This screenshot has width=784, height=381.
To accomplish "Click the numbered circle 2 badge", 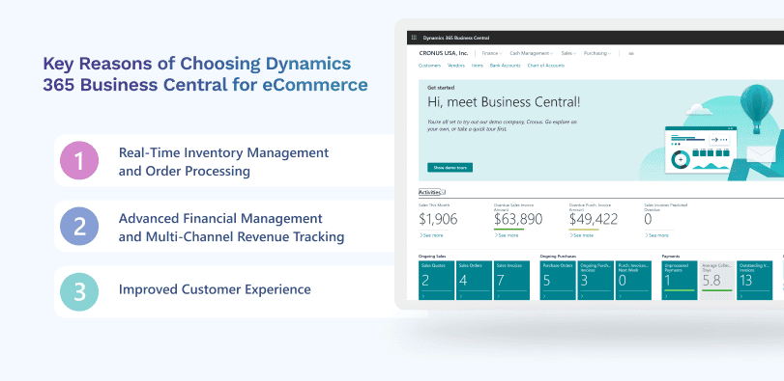I will click(x=79, y=227).
